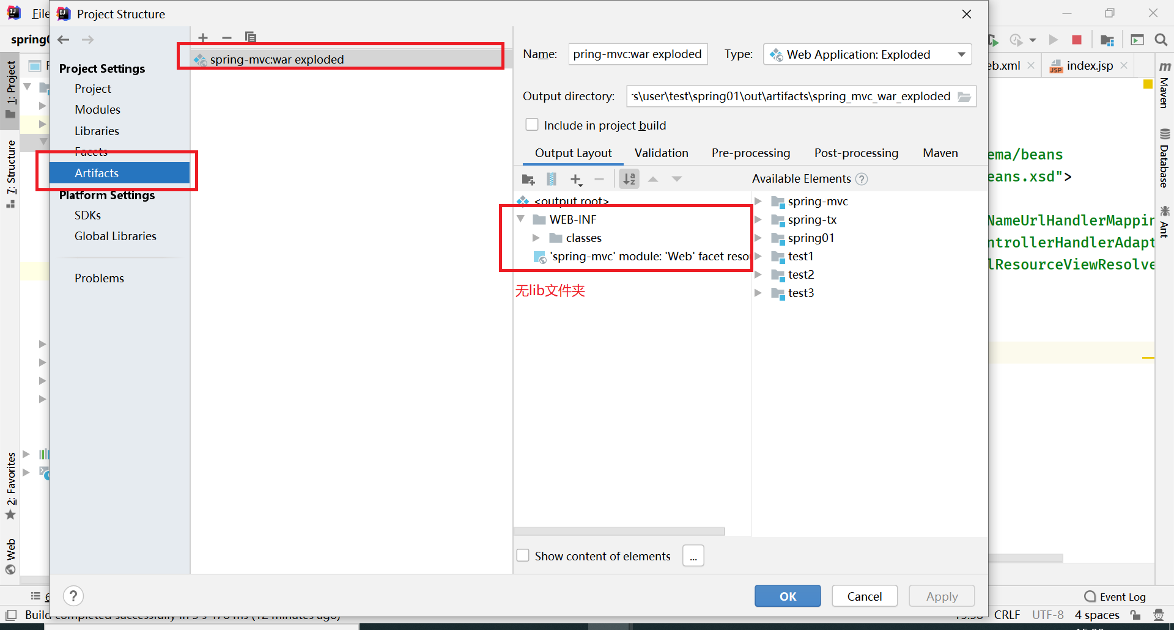Image resolution: width=1174 pixels, height=630 pixels.
Task: Create directory in output layout toolbar
Action: point(528,179)
